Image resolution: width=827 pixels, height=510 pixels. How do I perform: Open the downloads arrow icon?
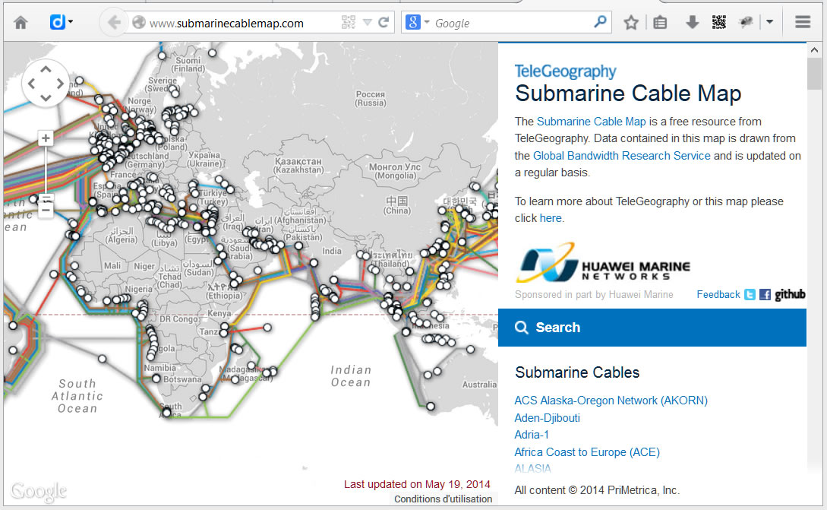(692, 22)
